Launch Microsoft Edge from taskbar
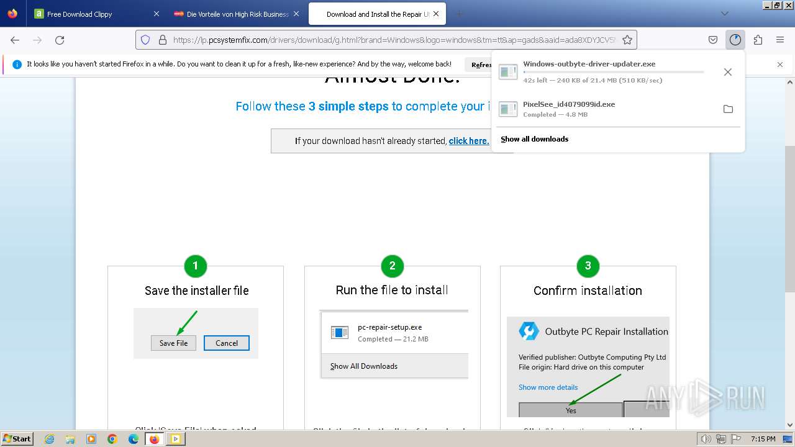 click(x=134, y=439)
